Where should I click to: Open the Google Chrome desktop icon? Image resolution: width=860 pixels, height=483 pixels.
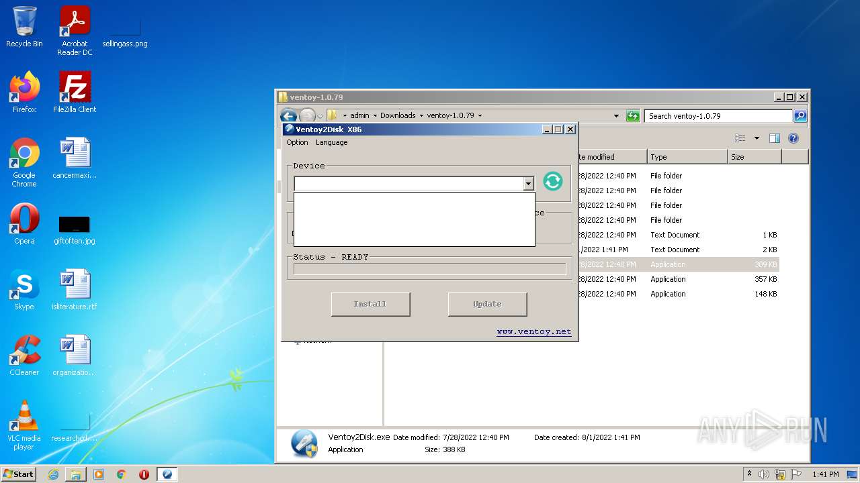[x=24, y=163]
